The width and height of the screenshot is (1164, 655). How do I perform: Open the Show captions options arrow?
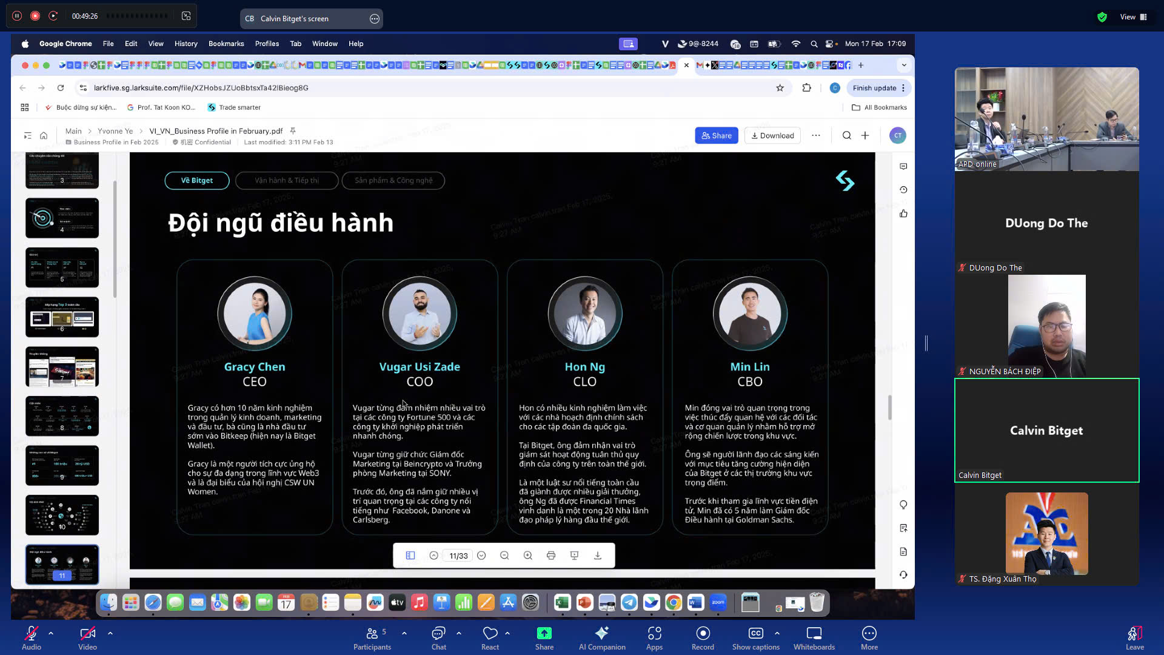[777, 633]
